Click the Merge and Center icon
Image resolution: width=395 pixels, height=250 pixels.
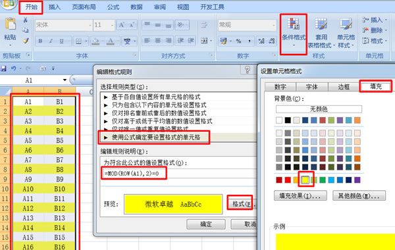[x=204, y=41]
